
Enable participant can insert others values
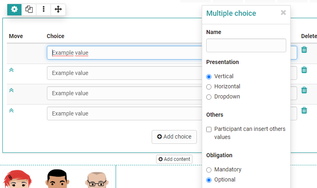click(x=209, y=129)
